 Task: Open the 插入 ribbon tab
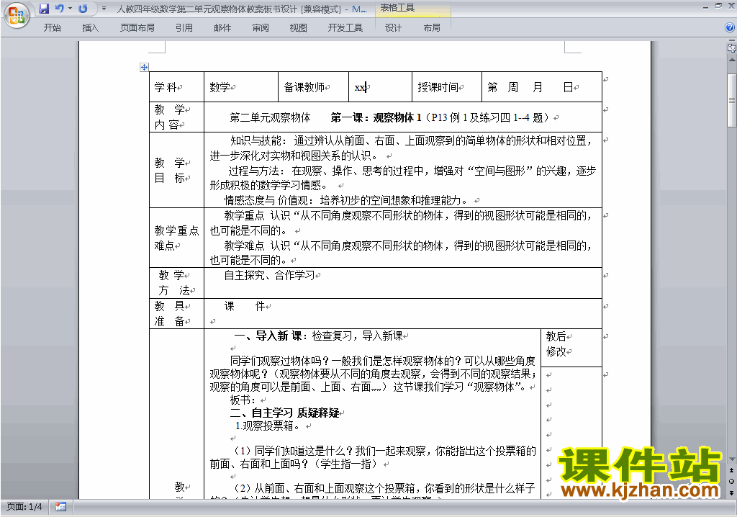coord(90,28)
